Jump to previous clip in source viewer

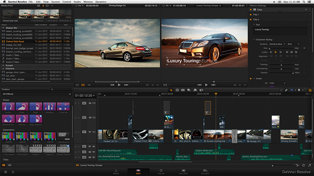pos(112,85)
